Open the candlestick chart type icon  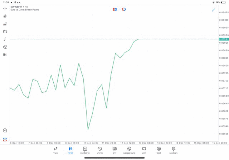pos(5,16)
